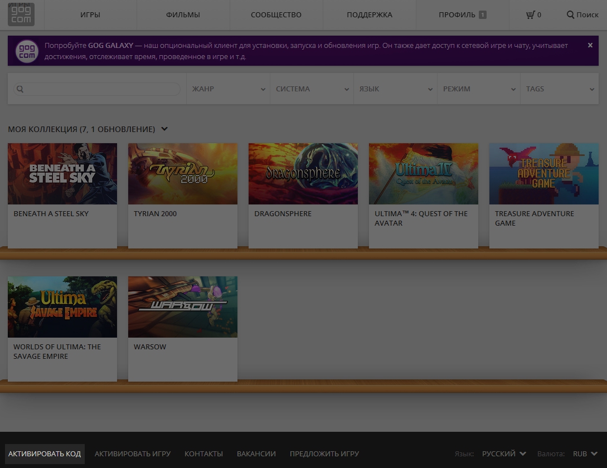Open ВАКАНСИИ footer link
607x468 pixels.
pyautogui.click(x=256, y=454)
